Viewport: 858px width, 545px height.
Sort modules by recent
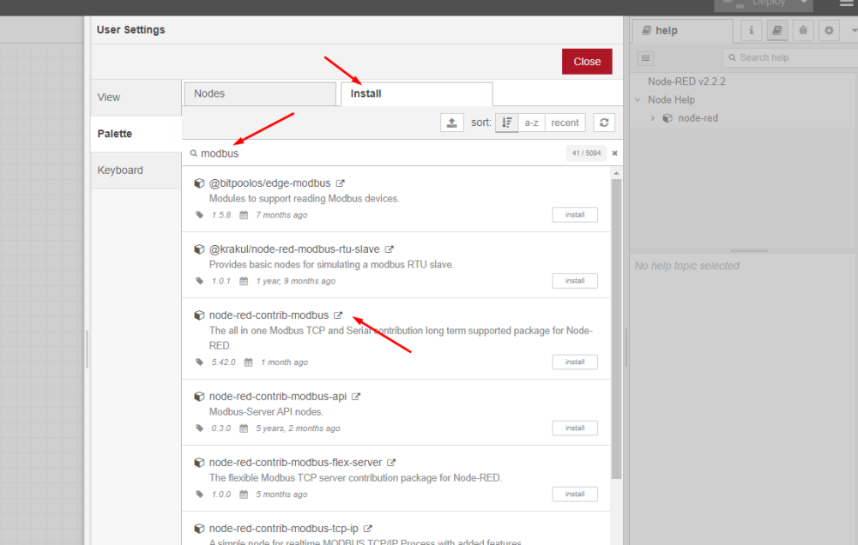tap(565, 123)
